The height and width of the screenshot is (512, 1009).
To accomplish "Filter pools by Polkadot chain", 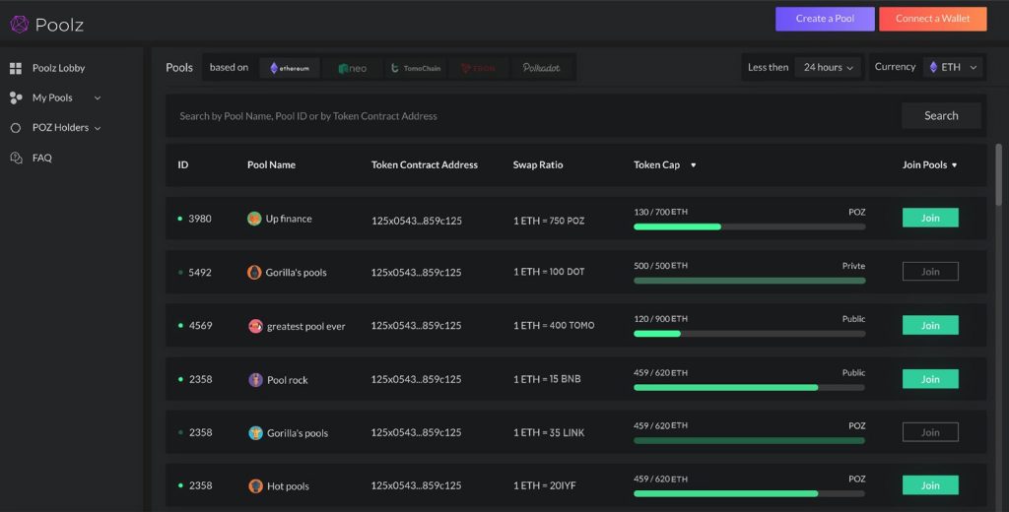I will 541,68.
